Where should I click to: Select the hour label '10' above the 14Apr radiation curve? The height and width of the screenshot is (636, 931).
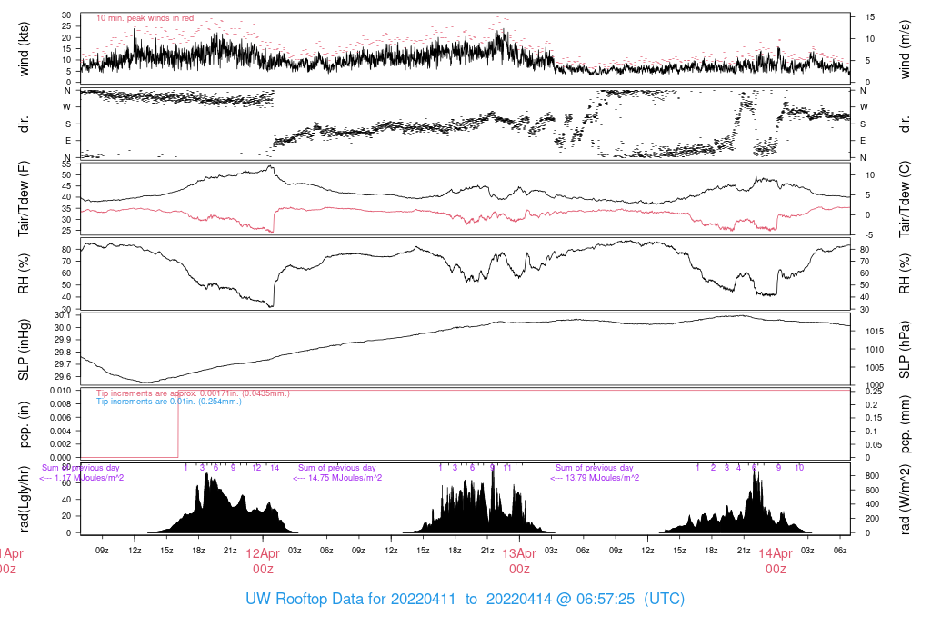click(799, 468)
